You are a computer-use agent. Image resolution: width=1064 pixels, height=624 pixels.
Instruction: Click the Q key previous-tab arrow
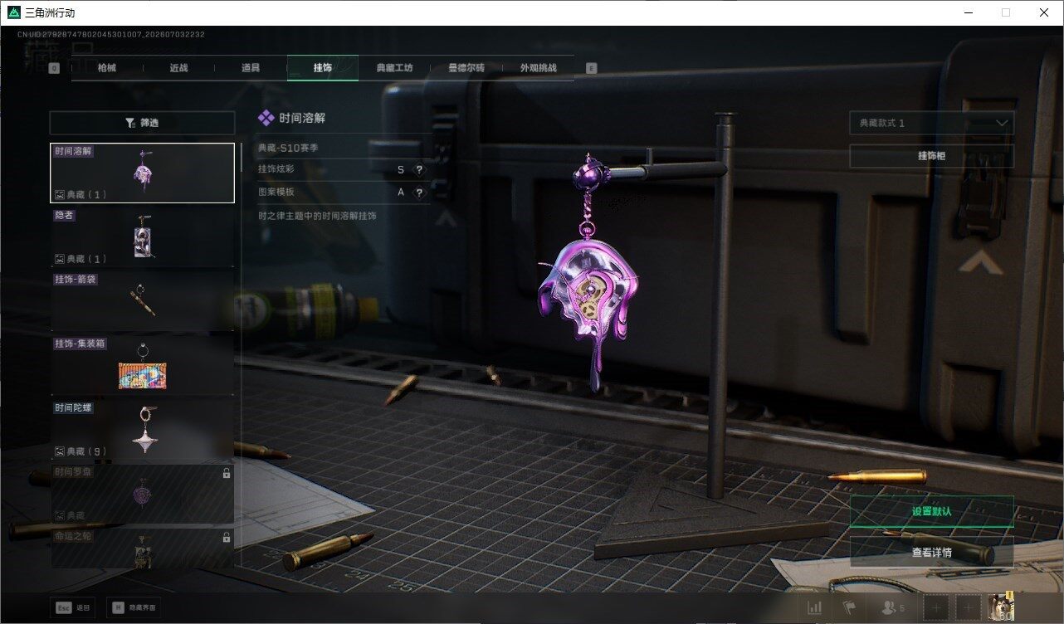(54, 68)
